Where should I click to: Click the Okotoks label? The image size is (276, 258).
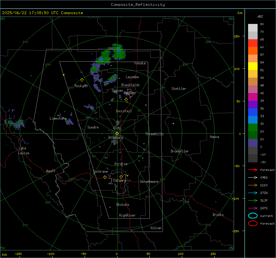pyautogui.click(x=123, y=205)
